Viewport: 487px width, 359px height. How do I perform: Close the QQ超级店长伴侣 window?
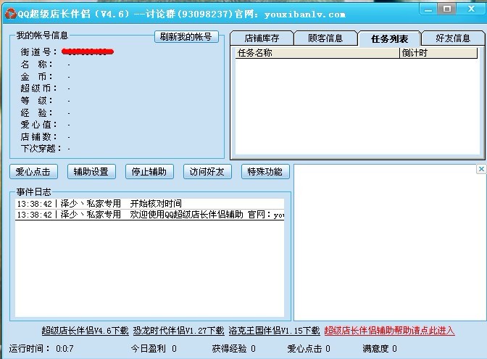472,9
